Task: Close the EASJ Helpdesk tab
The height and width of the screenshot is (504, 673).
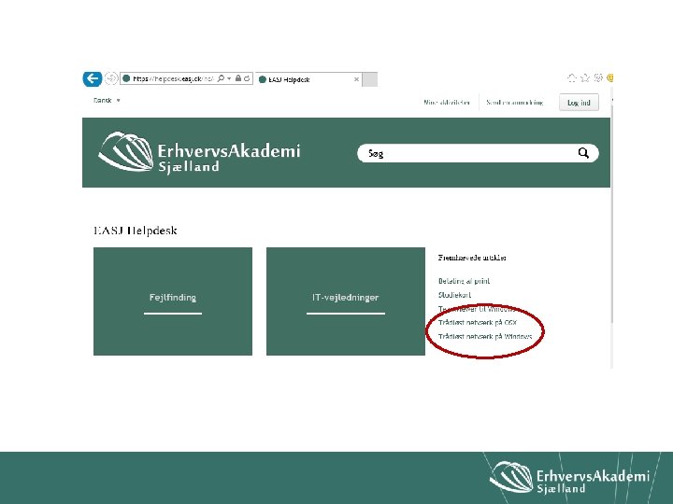Action: [x=356, y=79]
